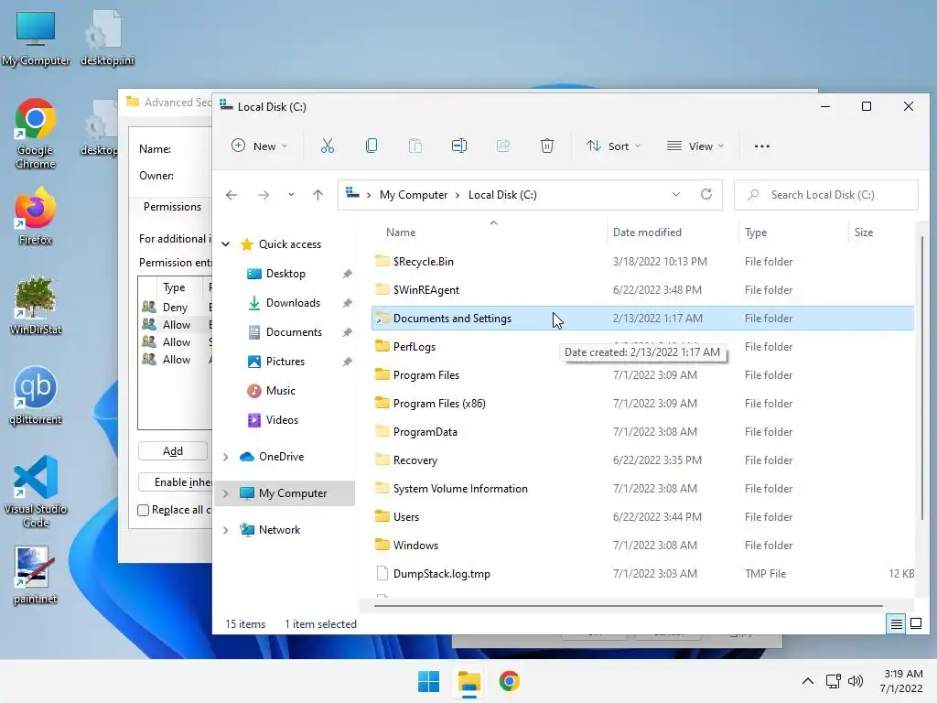Open the recent locations dropdown chevron
Viewport: 937px width, 703px height.
[291, 195]
